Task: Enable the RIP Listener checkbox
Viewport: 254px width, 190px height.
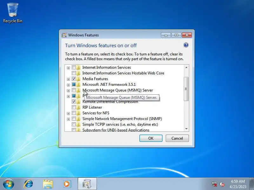Action: pyautogui.click(x=74, y=107)
